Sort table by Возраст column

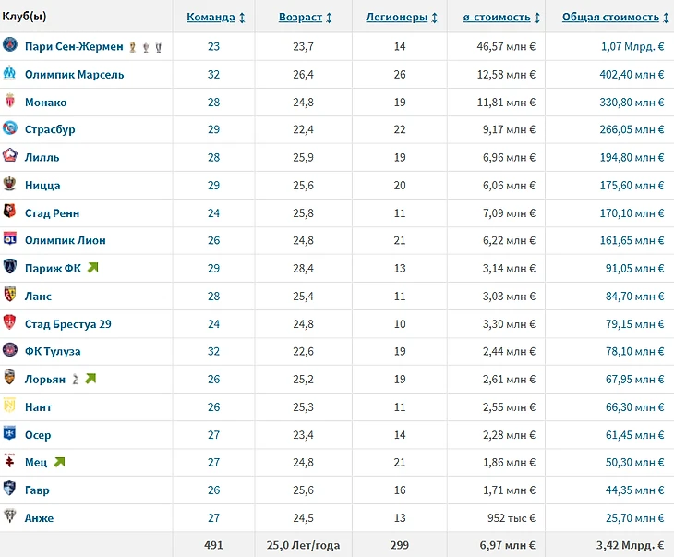click(306, 17)
